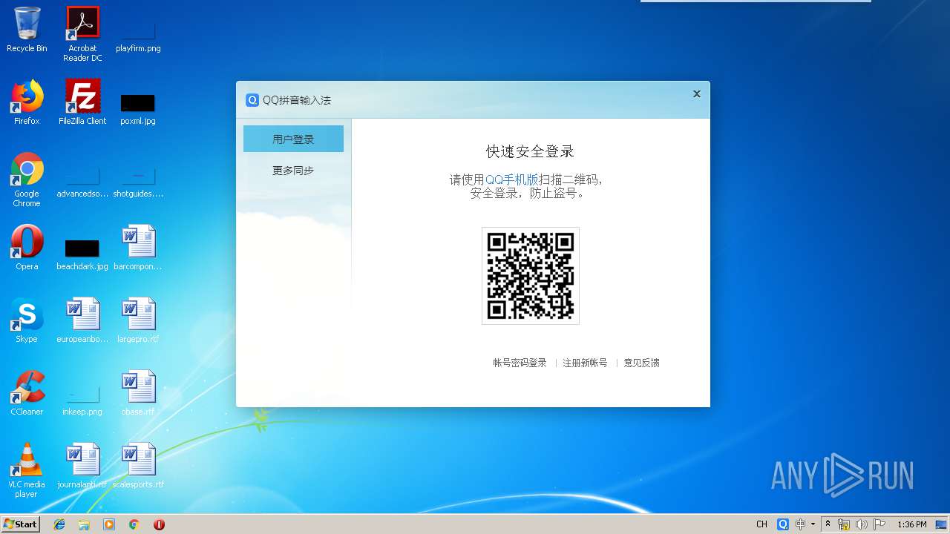
Task: Open the Start menu
Action: pos(21,524)
